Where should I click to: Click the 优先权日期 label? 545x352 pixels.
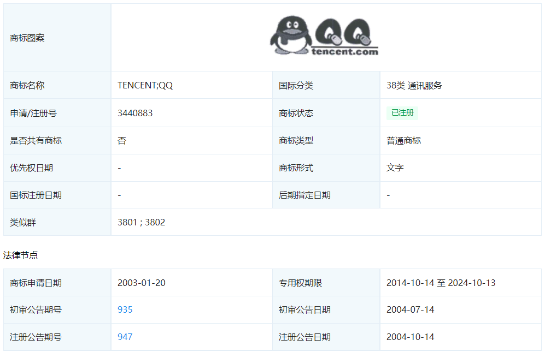[31, 168]
